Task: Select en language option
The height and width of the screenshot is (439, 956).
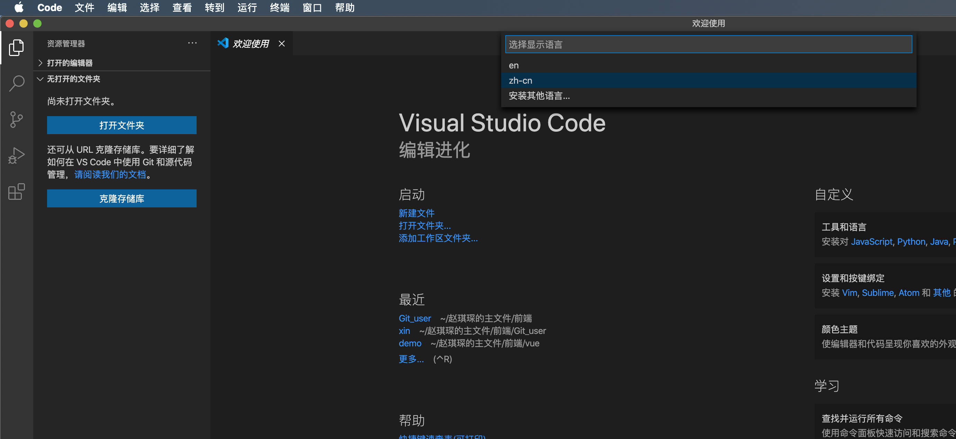Action: (x=514, y=66)
